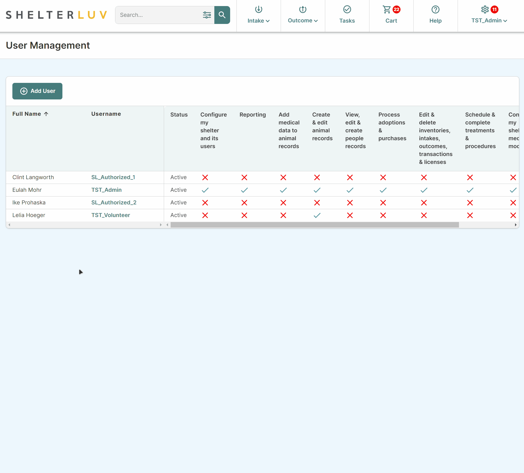
Task: Click the red 11 notifications badge
Action: (495, 9)
